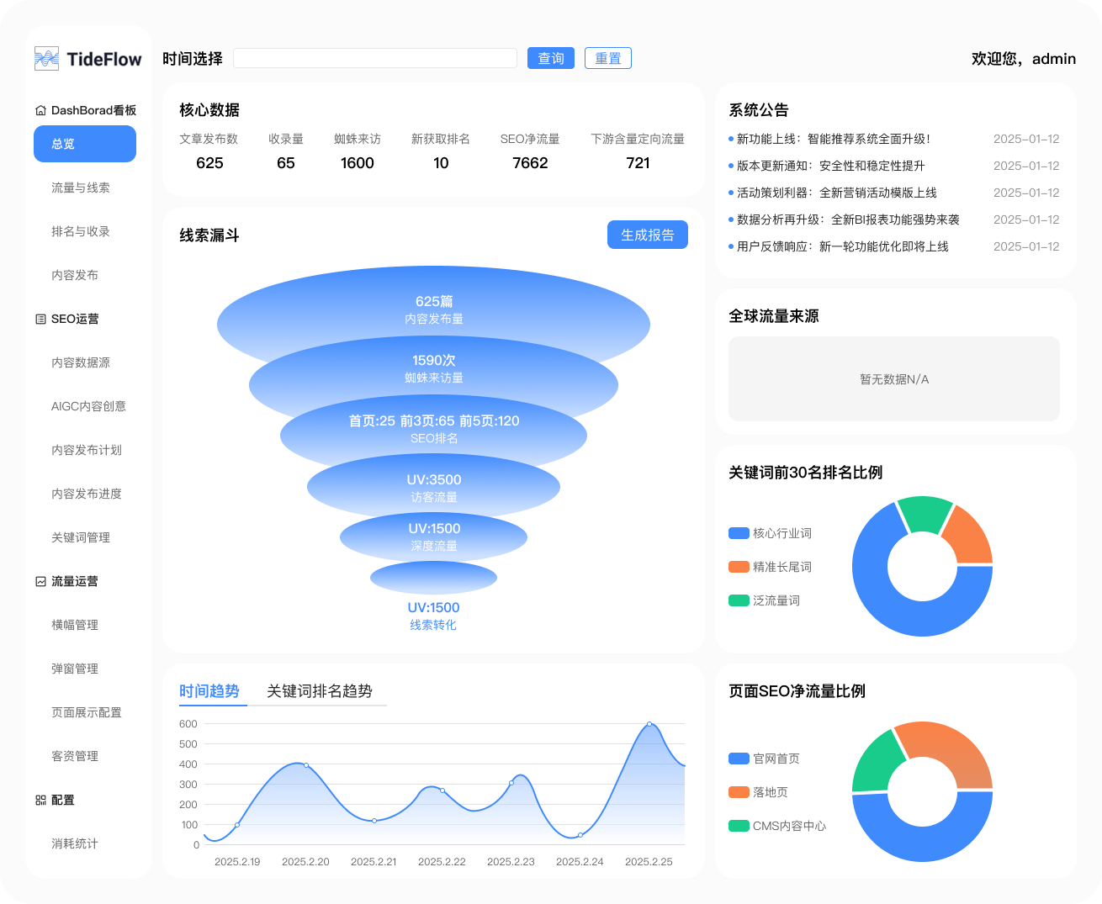The height and width of the screenshot is (904, 1102).
Task: Open 流量与线索 sidebar page
Action: click(x=81, y=188)
